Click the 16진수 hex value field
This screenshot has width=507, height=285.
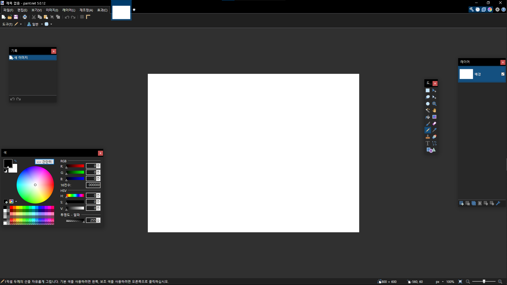click(x=93, y=185)
